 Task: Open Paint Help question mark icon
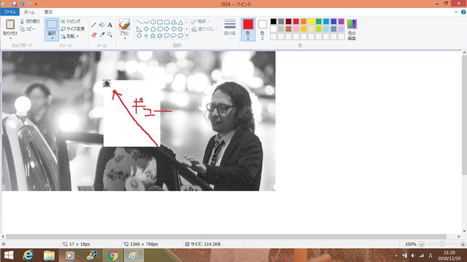[x=463, y=12]
